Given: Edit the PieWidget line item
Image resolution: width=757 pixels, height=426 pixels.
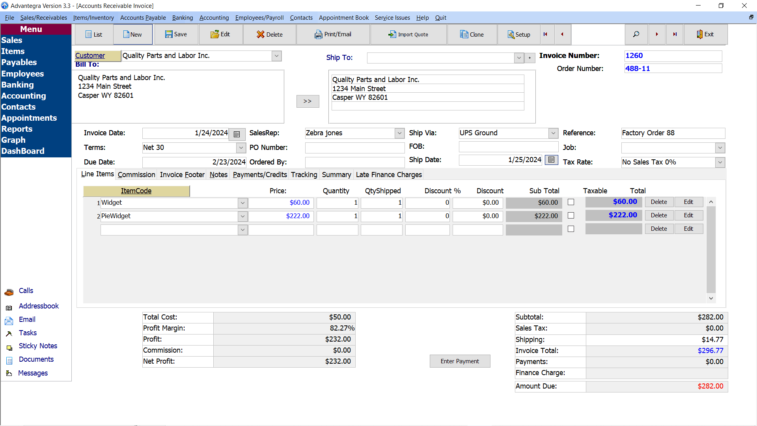Looking at the screenshot, I should click(x=688, y=215).
